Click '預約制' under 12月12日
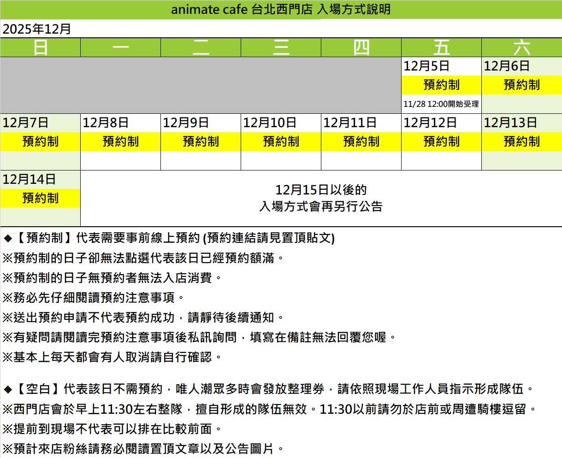 [442, 141]
